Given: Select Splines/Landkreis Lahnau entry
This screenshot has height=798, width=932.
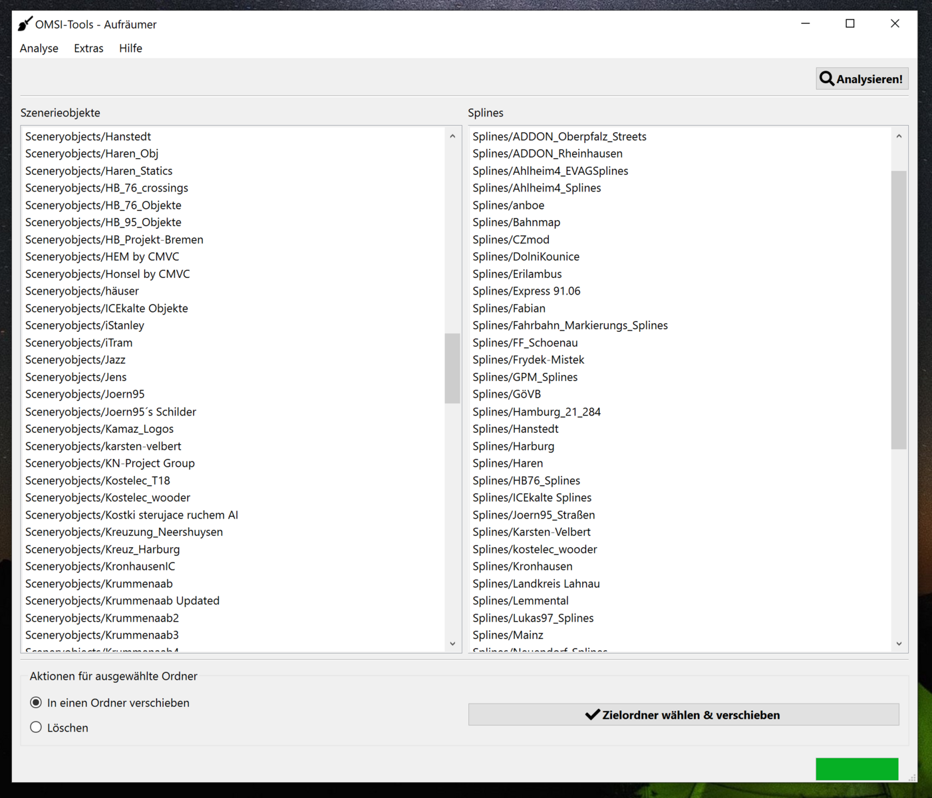Looking at the screenshot, I should (536, 583).
